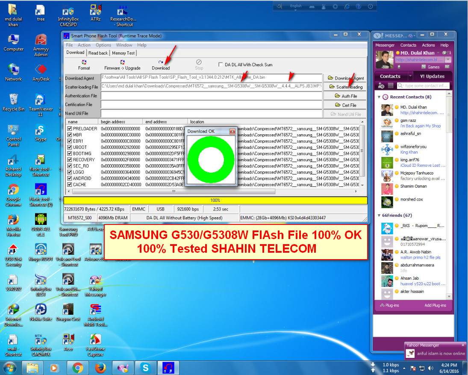
Task: Click Download Agent browse button
Action: tap(345, 78)
